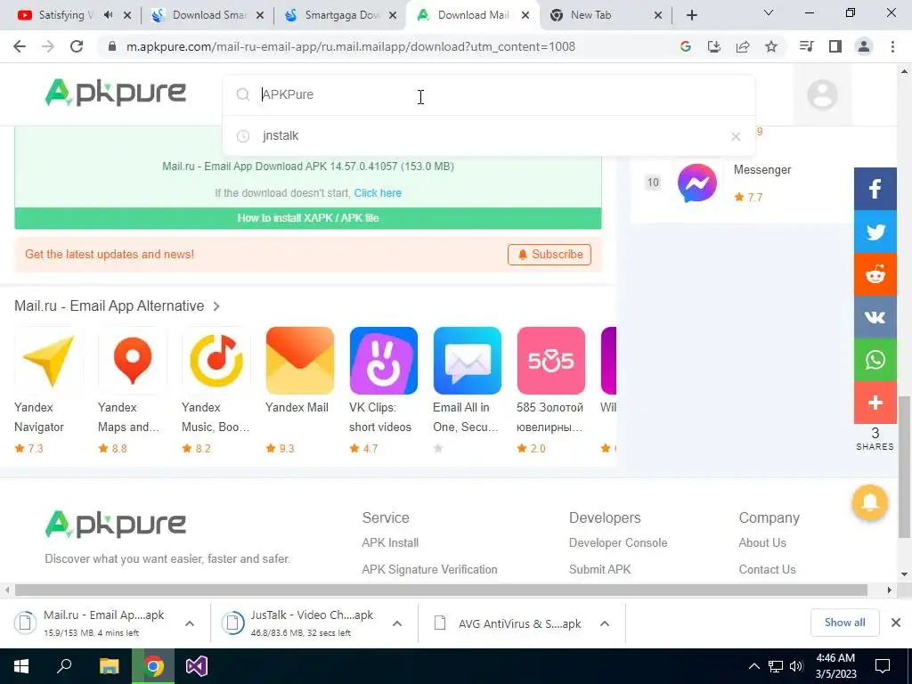Switch to the Download Smartgaga tab
912x684 pixels.
pos(209,15)
